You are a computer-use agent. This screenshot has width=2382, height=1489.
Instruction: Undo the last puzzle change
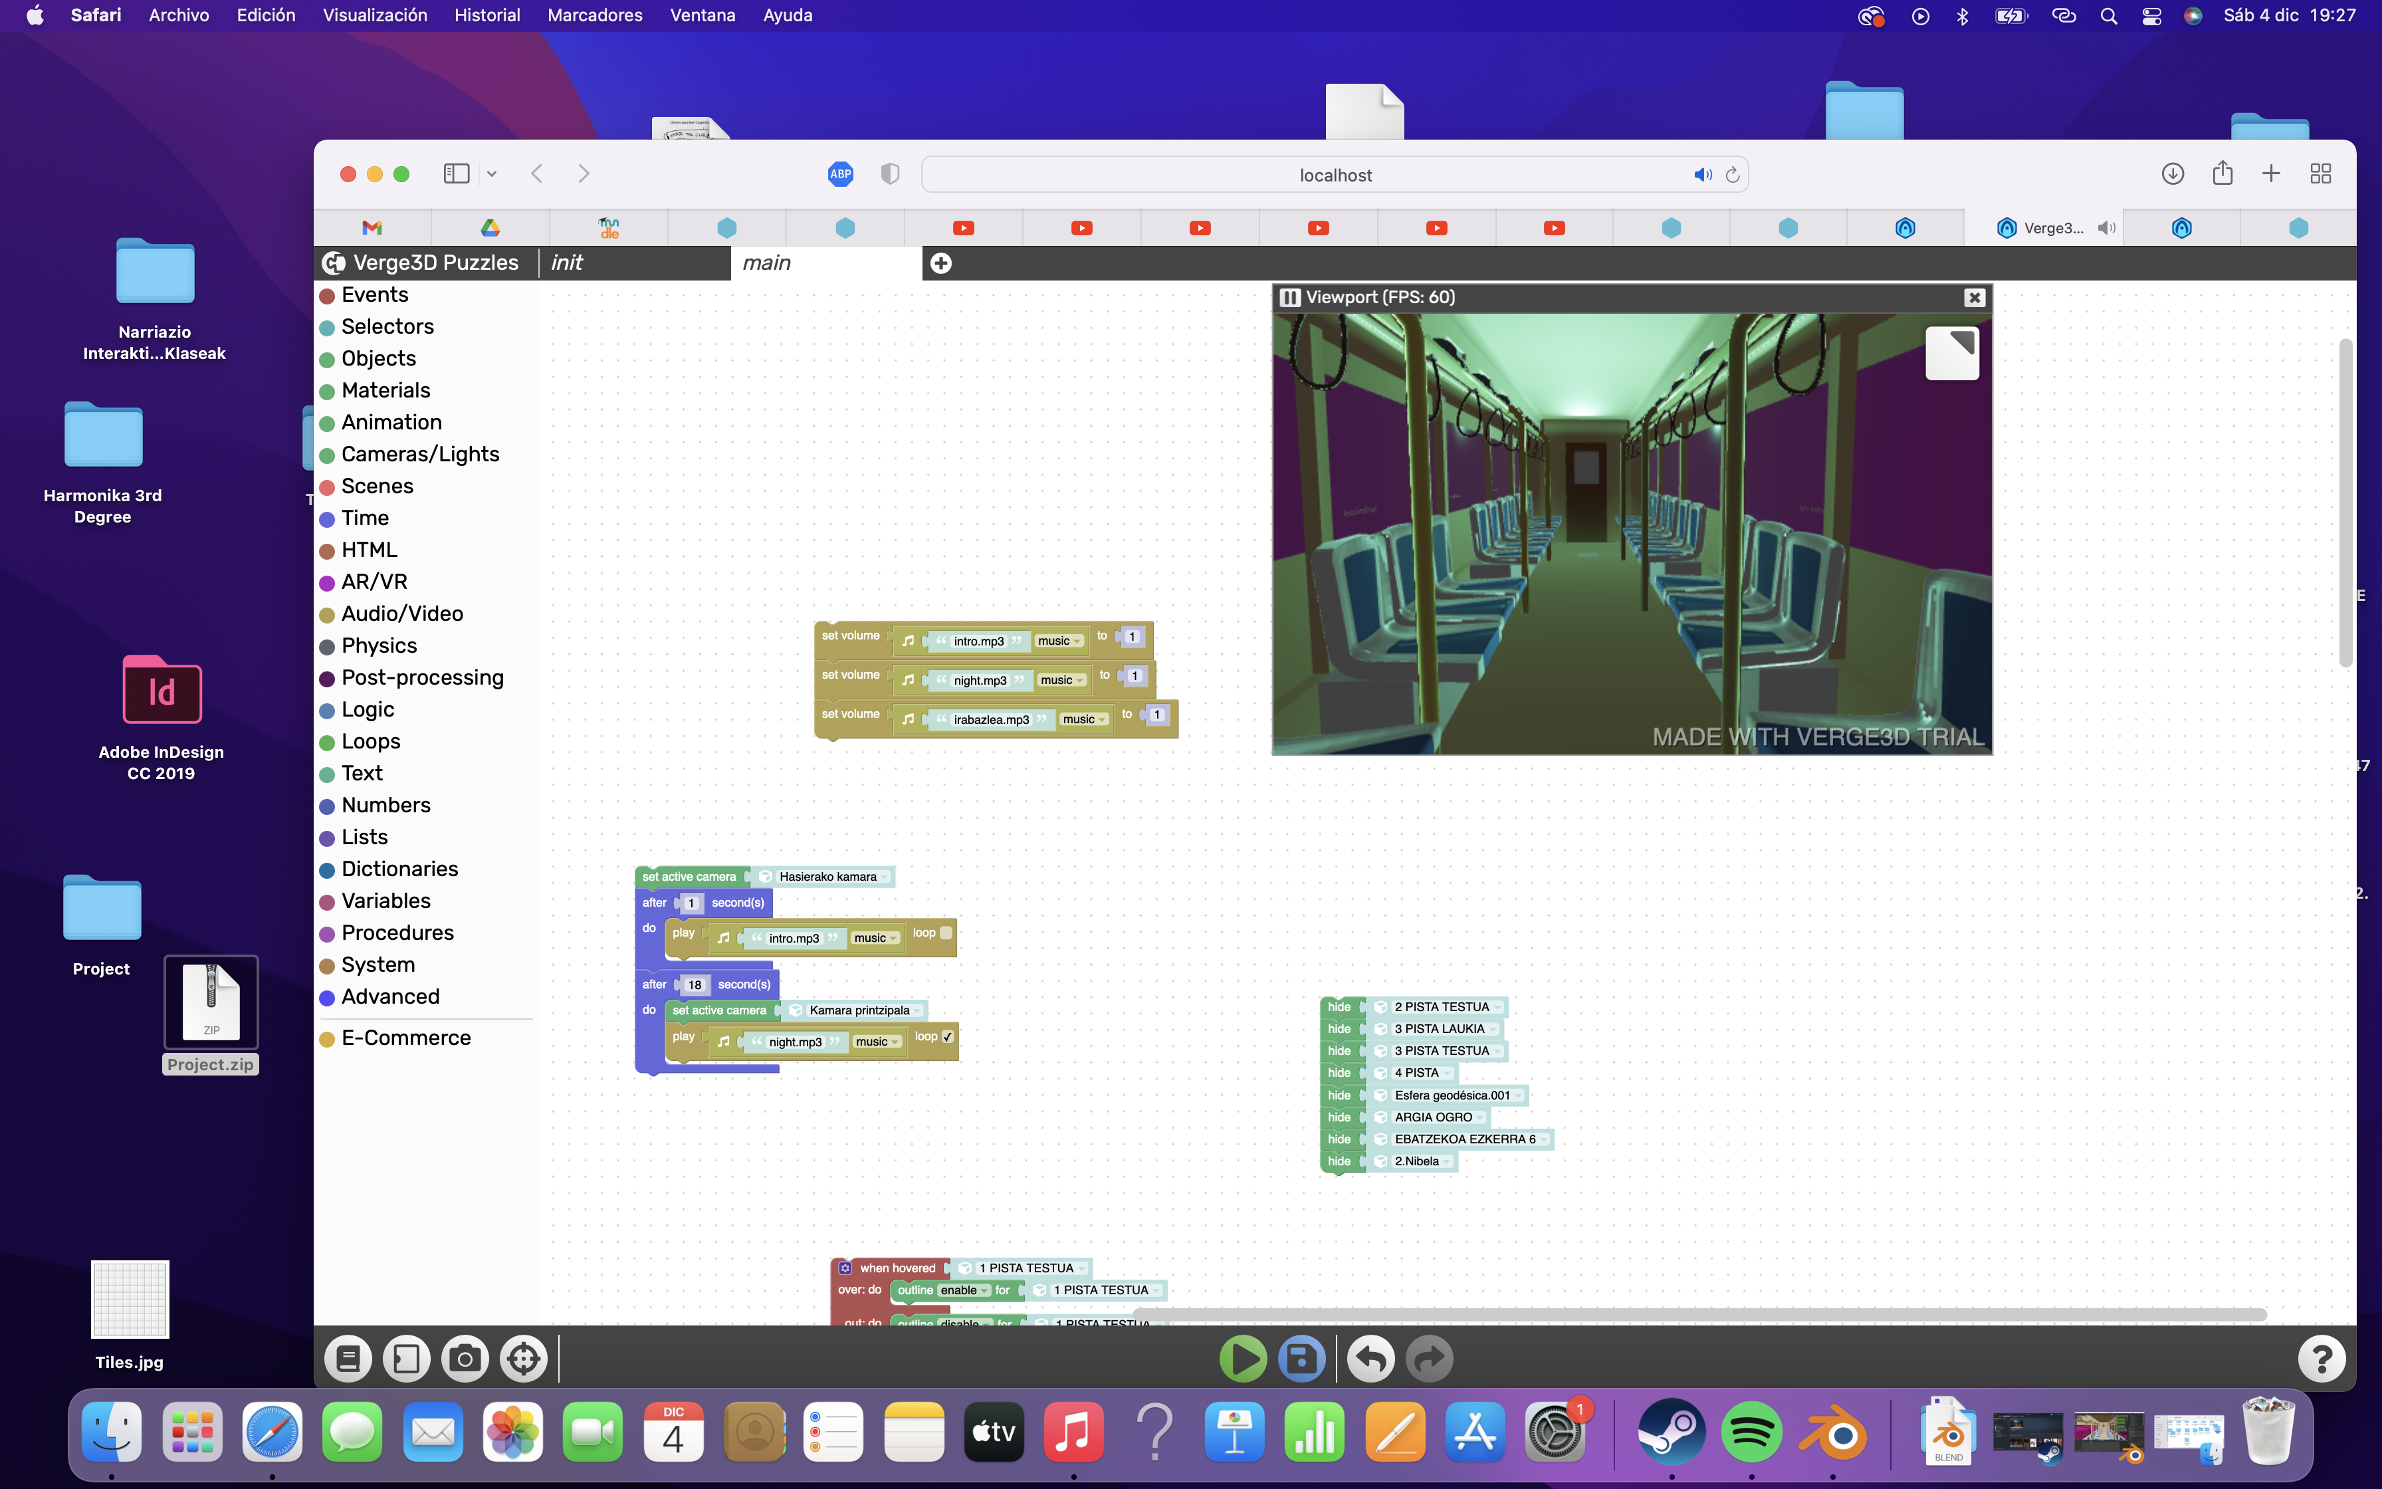tap(1370, 1359)
